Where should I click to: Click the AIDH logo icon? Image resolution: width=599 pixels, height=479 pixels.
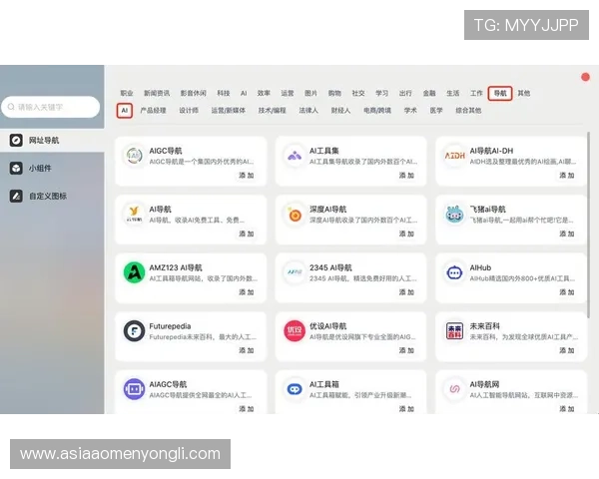tap(454, 156)
